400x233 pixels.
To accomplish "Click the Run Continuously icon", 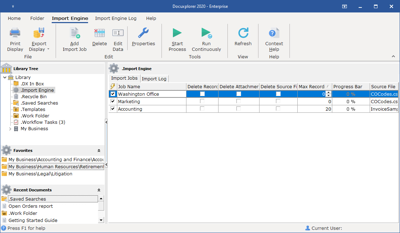I will (x=206, y=34).
